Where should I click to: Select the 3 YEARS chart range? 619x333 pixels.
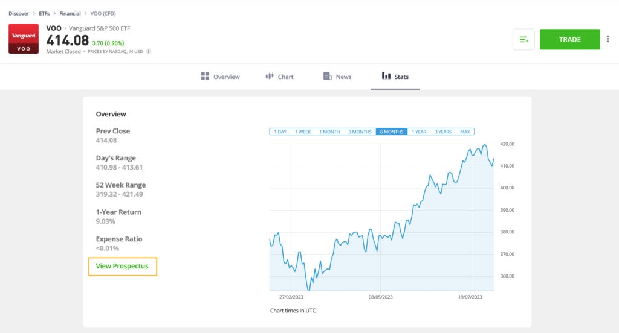[x=443, y=132]
